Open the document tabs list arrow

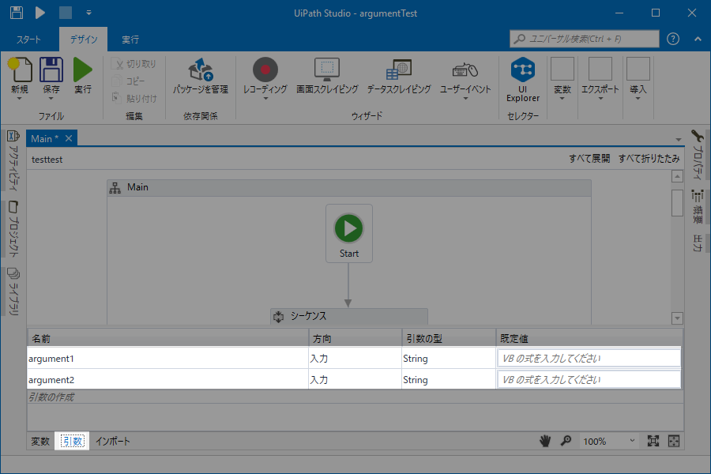(679, 140)
